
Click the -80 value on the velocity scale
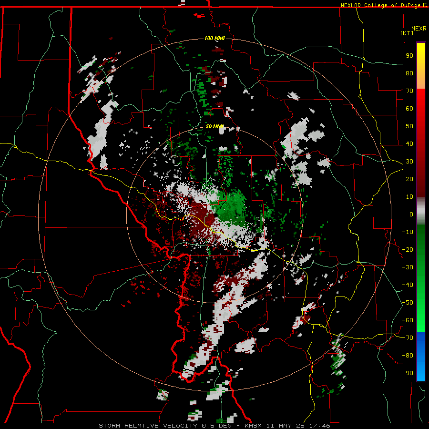(x=408, y=356)
